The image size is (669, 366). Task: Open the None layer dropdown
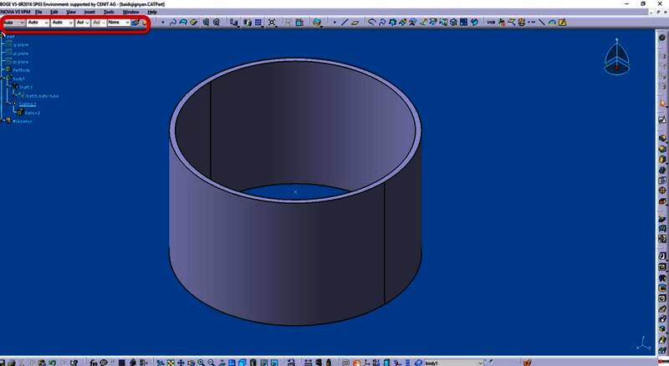click(117, 23)
